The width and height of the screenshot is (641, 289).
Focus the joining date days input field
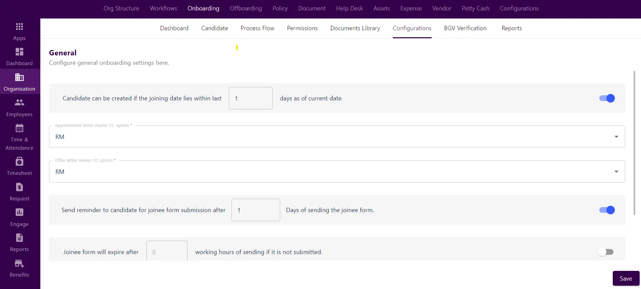click(x=251, y=98)
